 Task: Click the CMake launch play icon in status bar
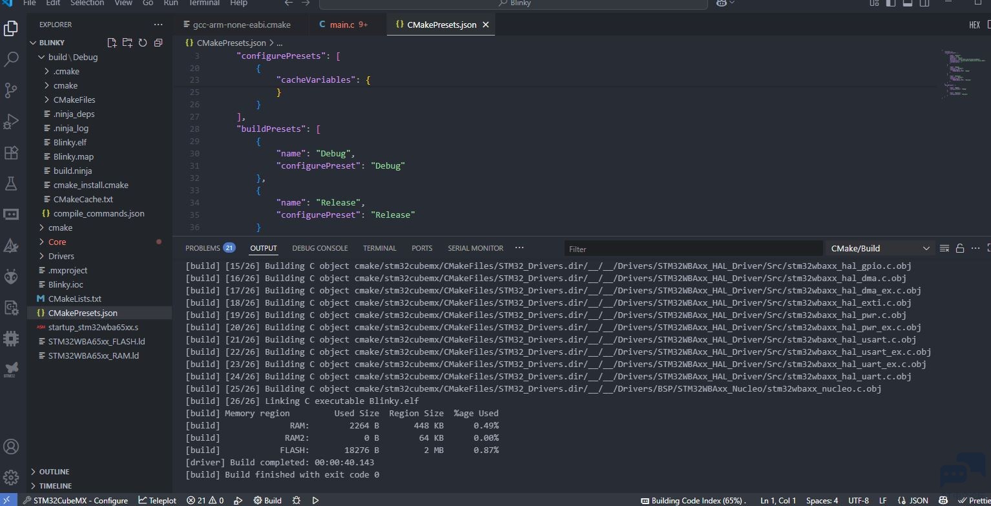coord(315,500)
